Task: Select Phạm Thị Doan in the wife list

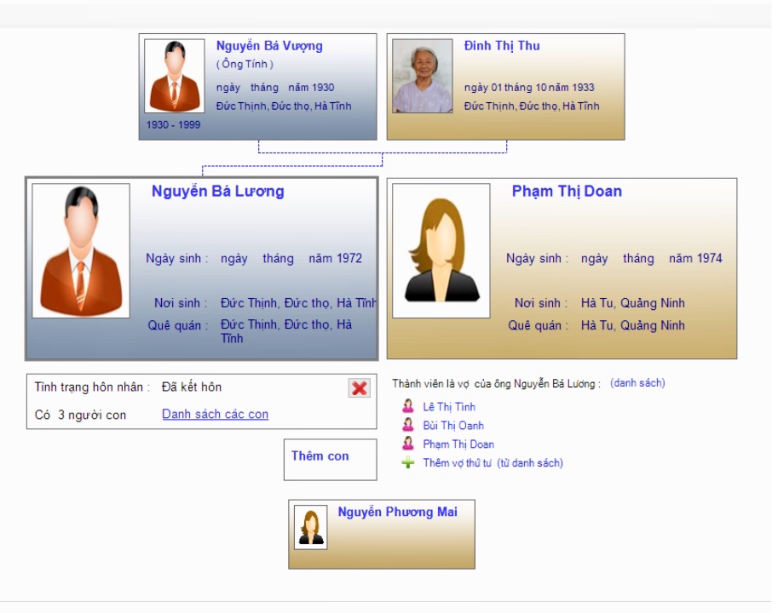Action: (458, 444)
